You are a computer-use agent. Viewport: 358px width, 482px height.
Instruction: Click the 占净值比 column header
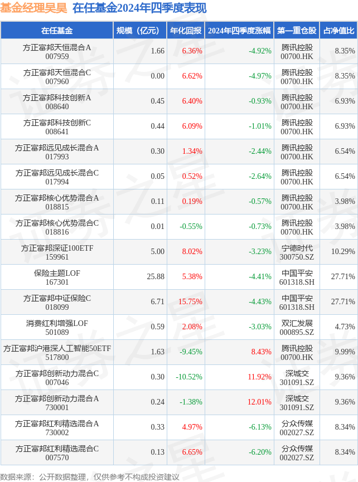pyautogui.click(x=338, y=31)
